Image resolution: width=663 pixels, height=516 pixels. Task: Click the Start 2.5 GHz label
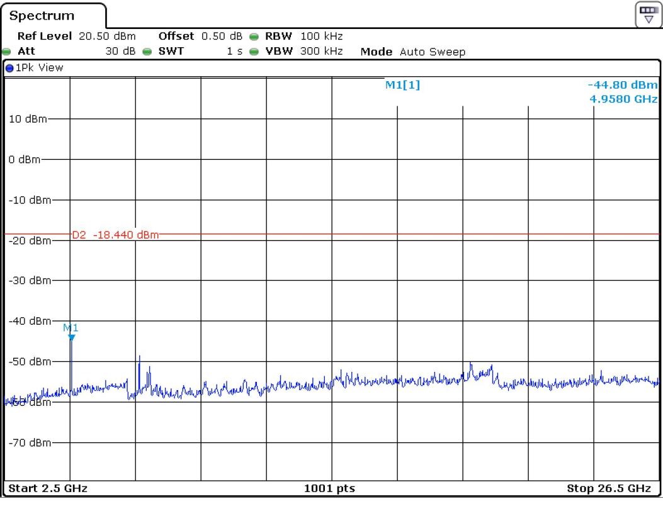(48, 488)
